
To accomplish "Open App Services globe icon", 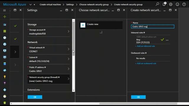I will tap(5, 44).
